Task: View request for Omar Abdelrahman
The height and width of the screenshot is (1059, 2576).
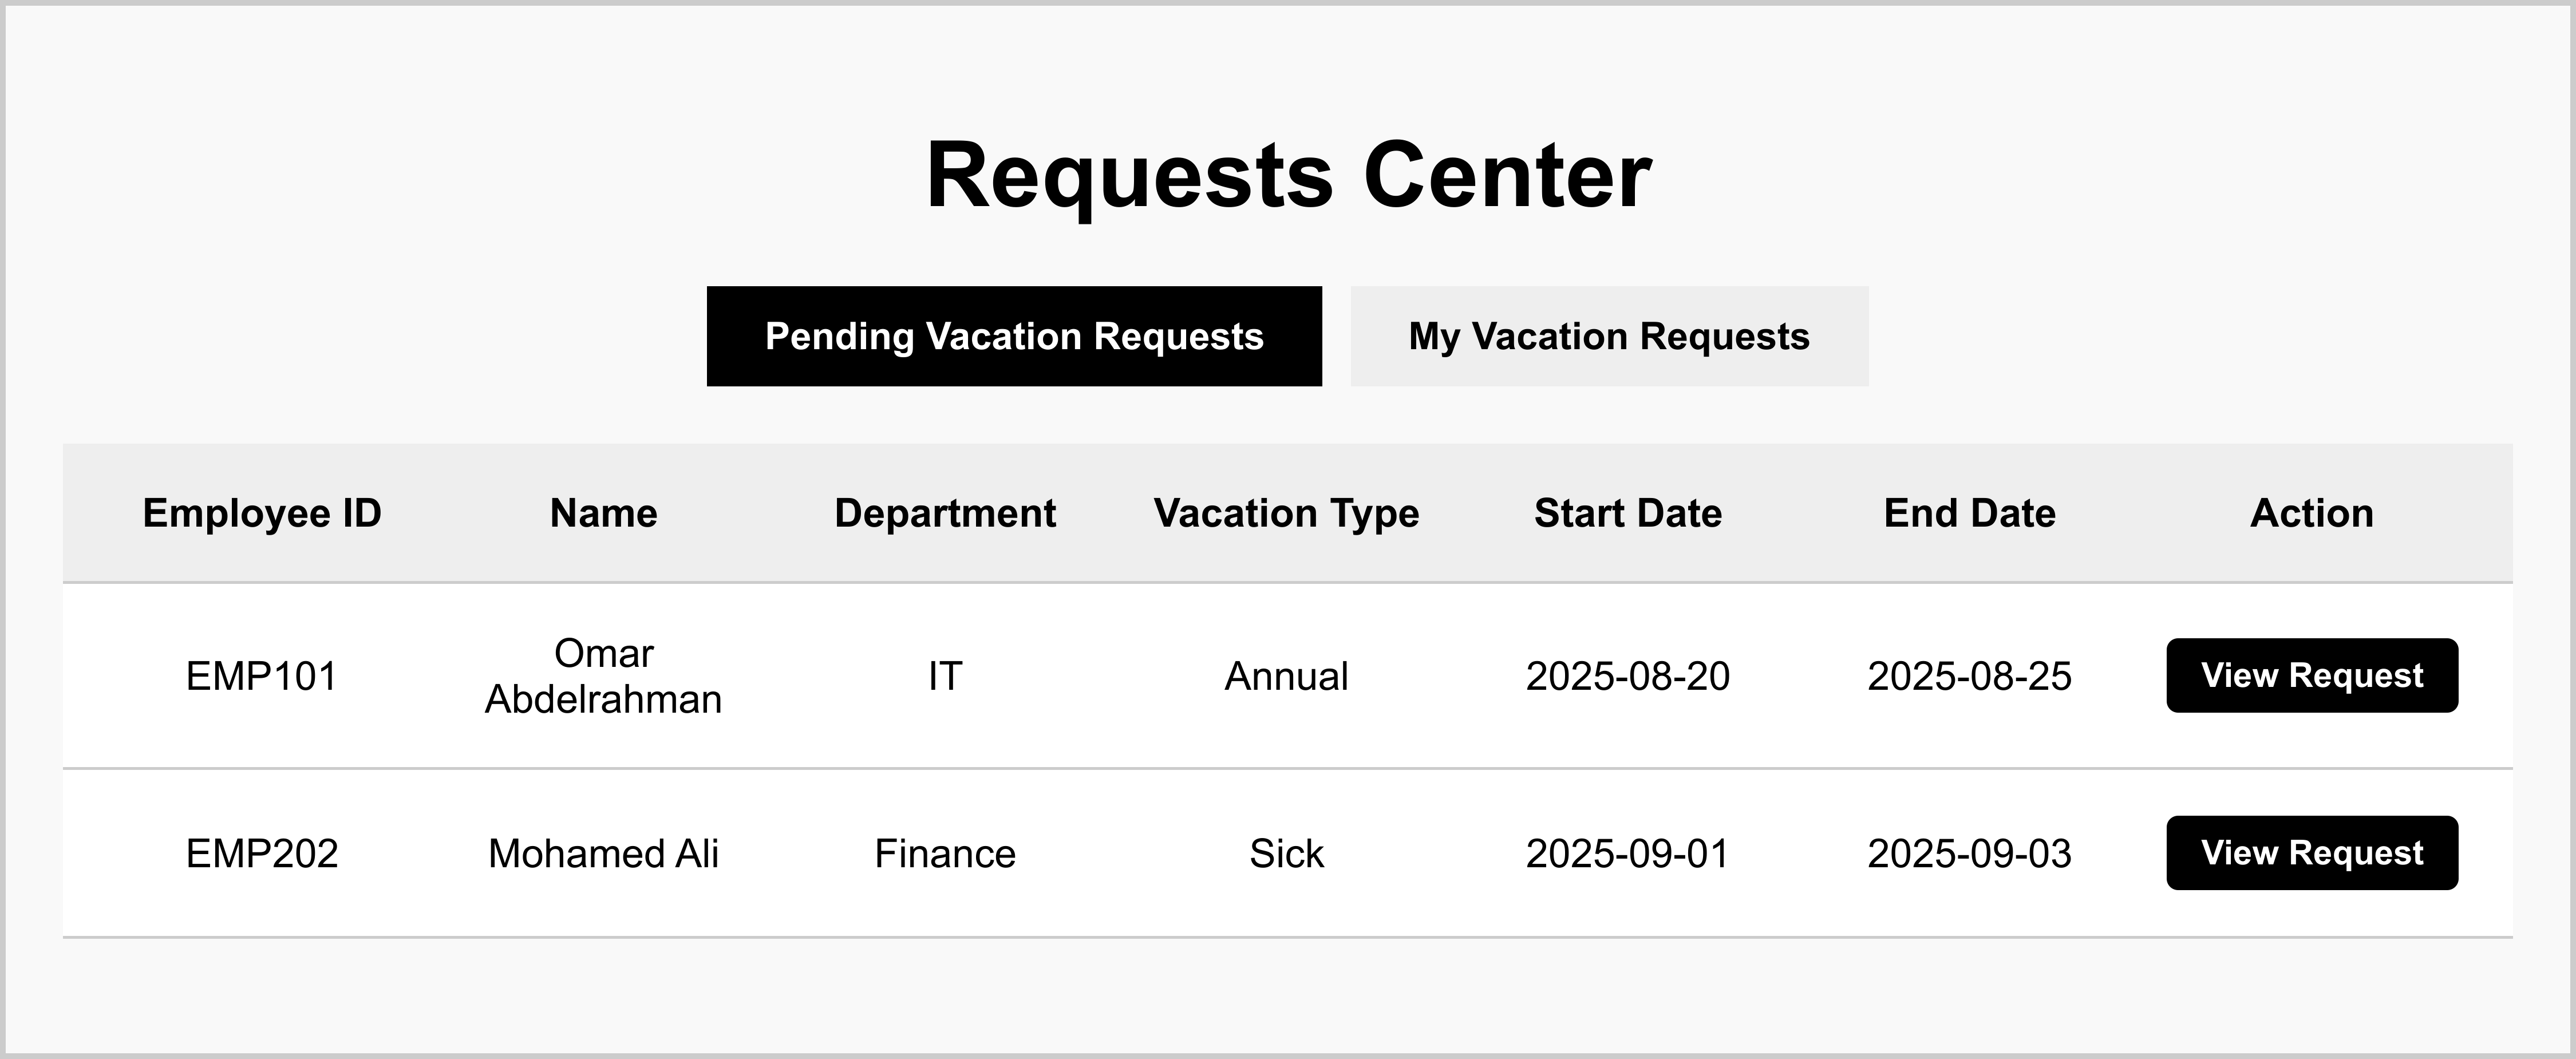Action: click(x=2311, y=675)
